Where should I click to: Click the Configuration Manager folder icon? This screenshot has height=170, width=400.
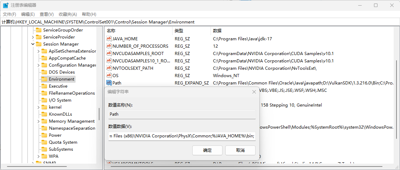44,65
